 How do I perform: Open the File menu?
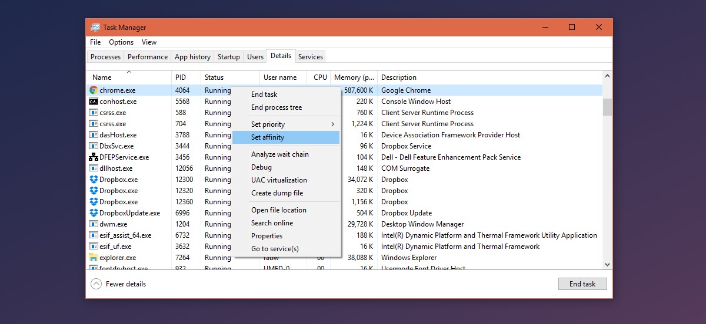coord(95,42)
